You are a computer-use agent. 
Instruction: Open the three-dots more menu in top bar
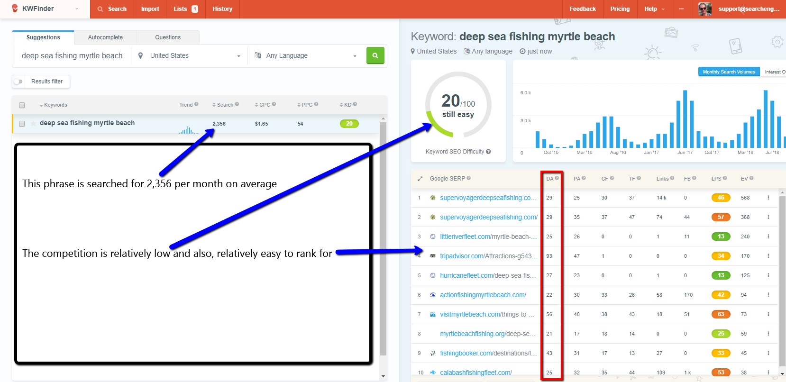coord(681,9)
